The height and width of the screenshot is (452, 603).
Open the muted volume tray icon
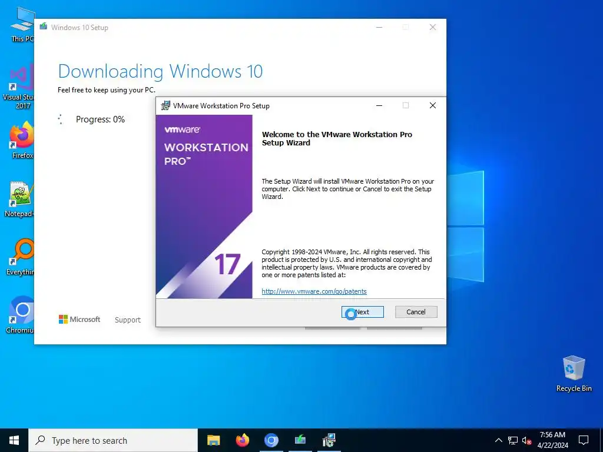526,440
